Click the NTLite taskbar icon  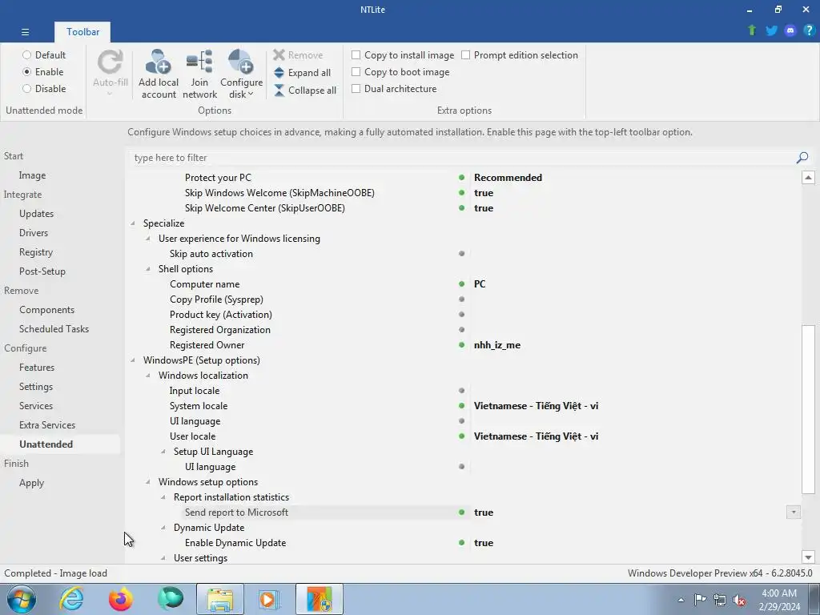[x=320, y=599]
